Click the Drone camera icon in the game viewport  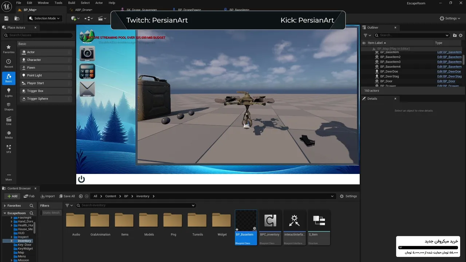click(87, 53)
